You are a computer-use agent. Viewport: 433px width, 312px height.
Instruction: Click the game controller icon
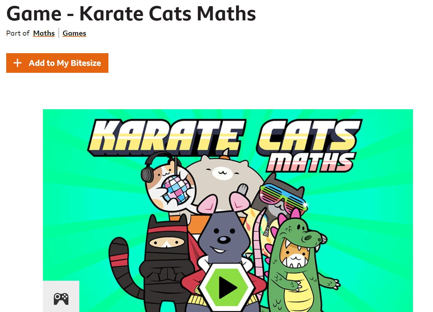pyautogui.click(x=61, y=299)
